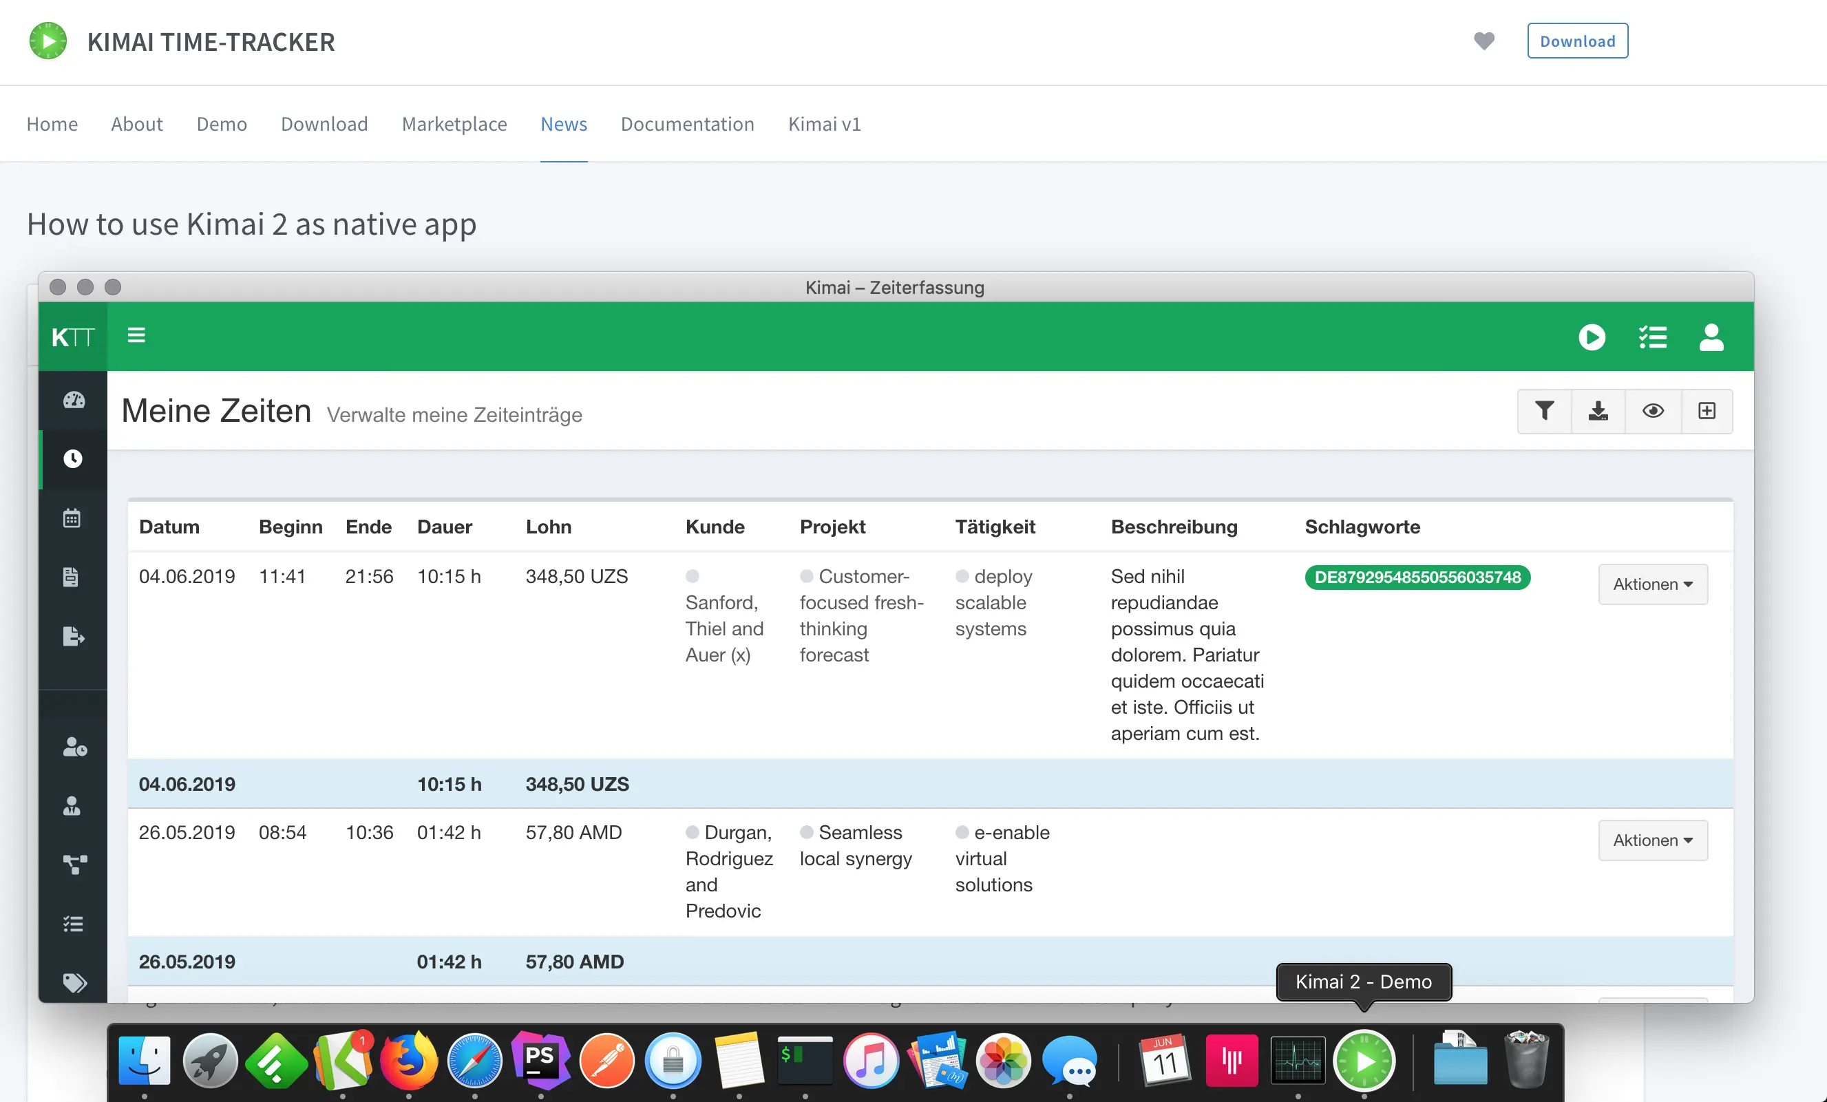Click the Lohn column header
Viewport: 1827px width, 1102px height.
tap(549, 527)
